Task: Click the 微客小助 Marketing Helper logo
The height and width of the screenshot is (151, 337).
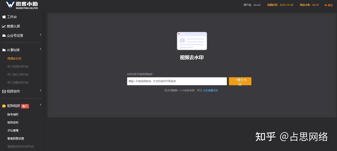Action: pos(22,5)
